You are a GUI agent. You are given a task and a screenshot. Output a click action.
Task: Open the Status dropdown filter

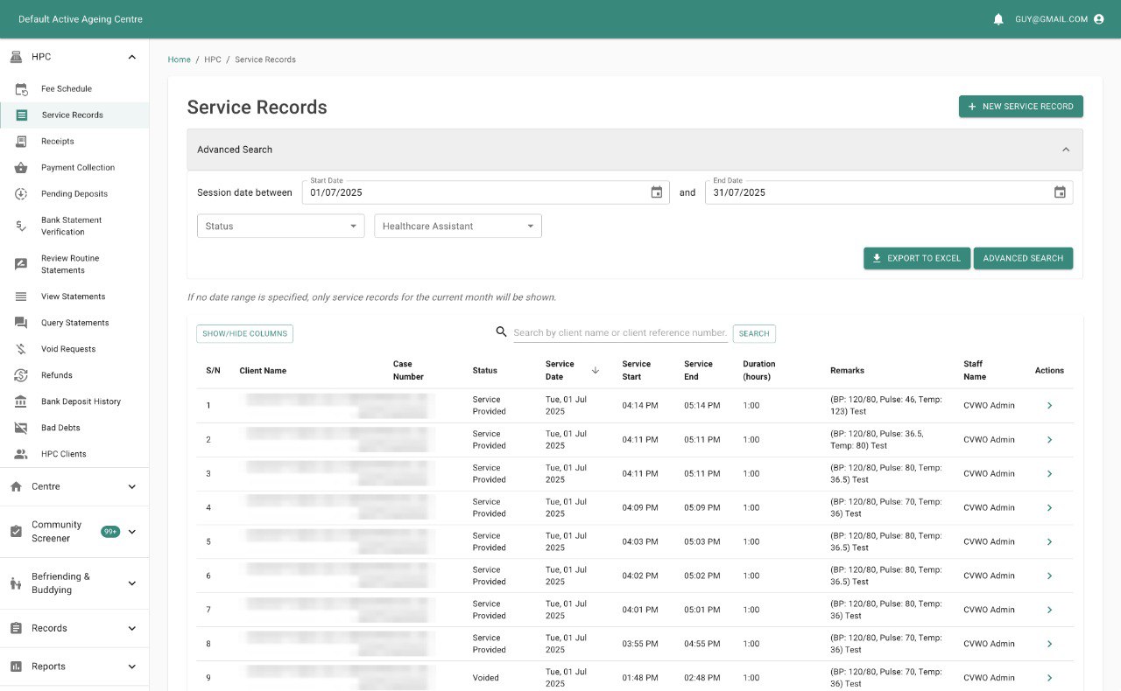tap(280, 227)
